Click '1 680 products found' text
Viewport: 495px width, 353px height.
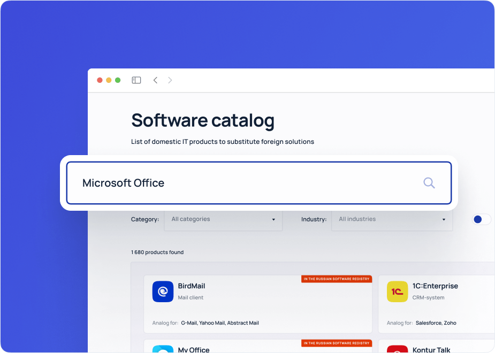pos(157,252)
